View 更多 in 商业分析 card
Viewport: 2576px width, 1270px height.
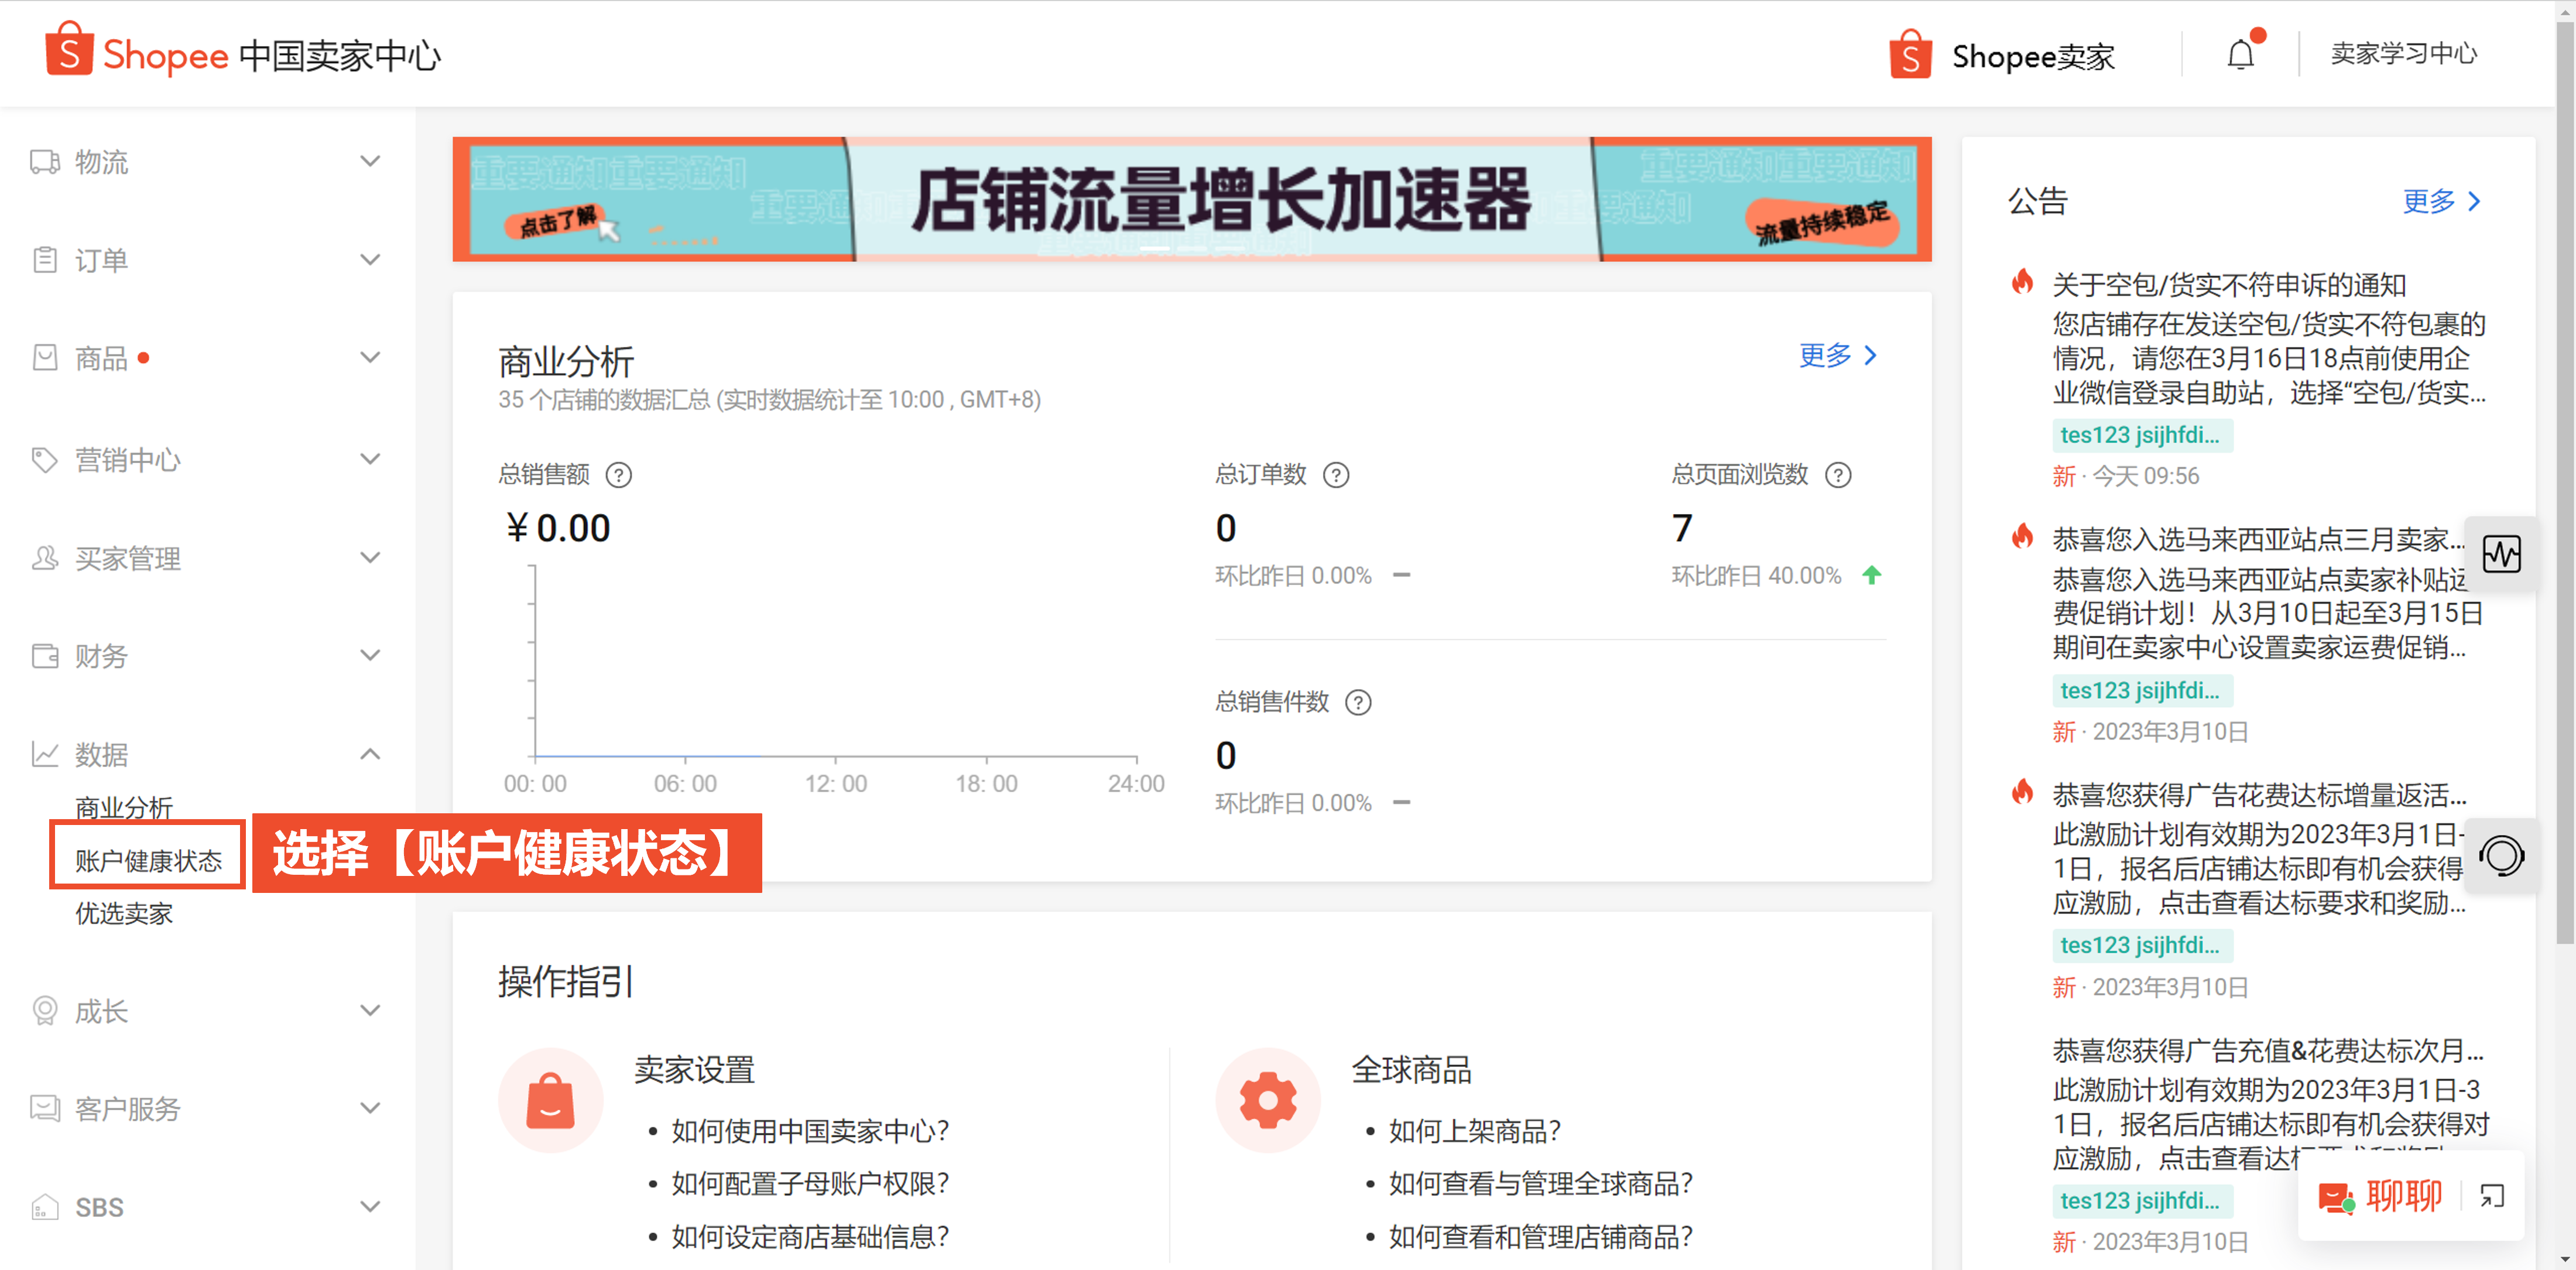tap(1838, 355)
